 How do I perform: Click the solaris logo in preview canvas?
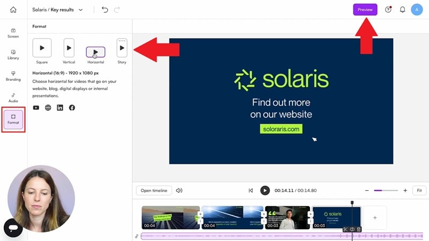tap(282, 79)
